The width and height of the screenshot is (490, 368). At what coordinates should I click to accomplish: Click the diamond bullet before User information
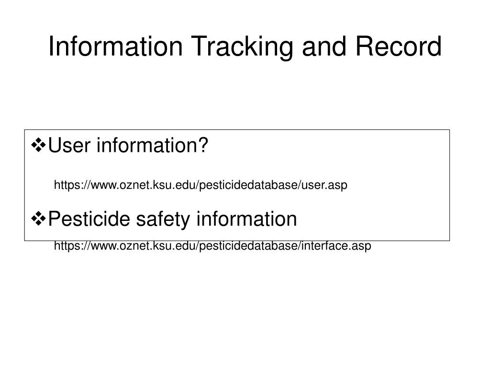[x=38, y=146]
